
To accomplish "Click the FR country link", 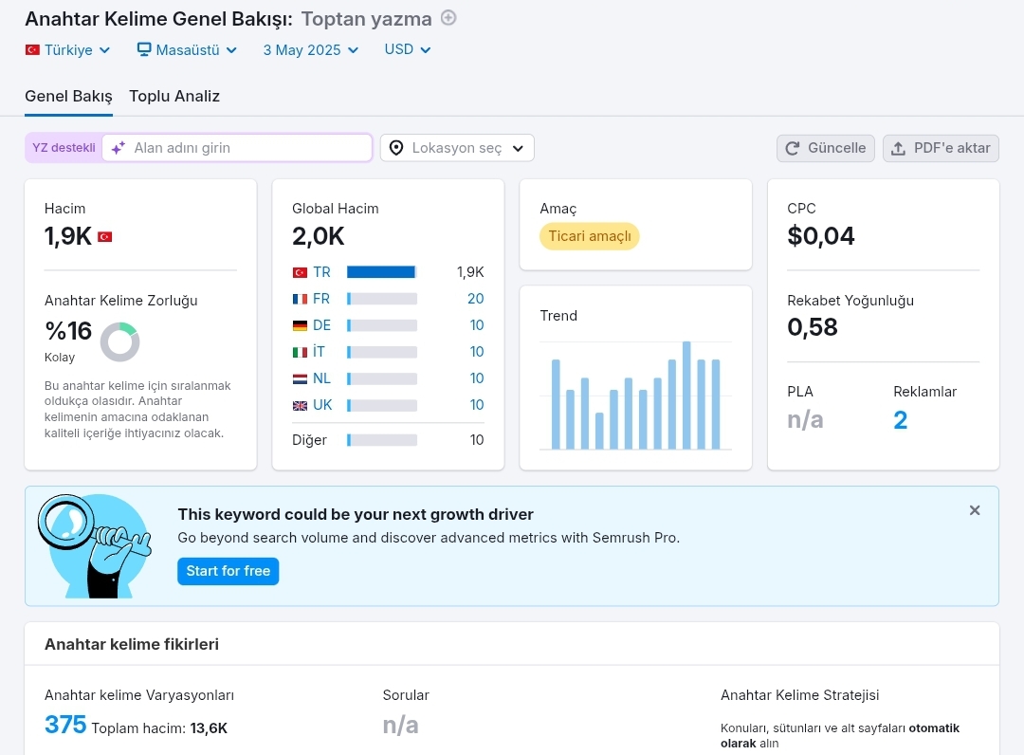I will (321, 299).
